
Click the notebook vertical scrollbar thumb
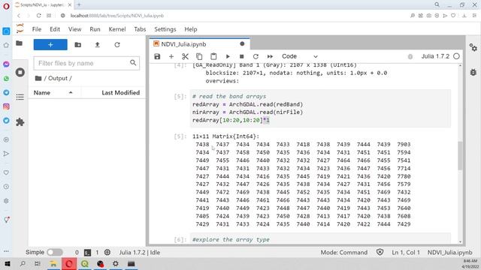(x=460, y=155)
